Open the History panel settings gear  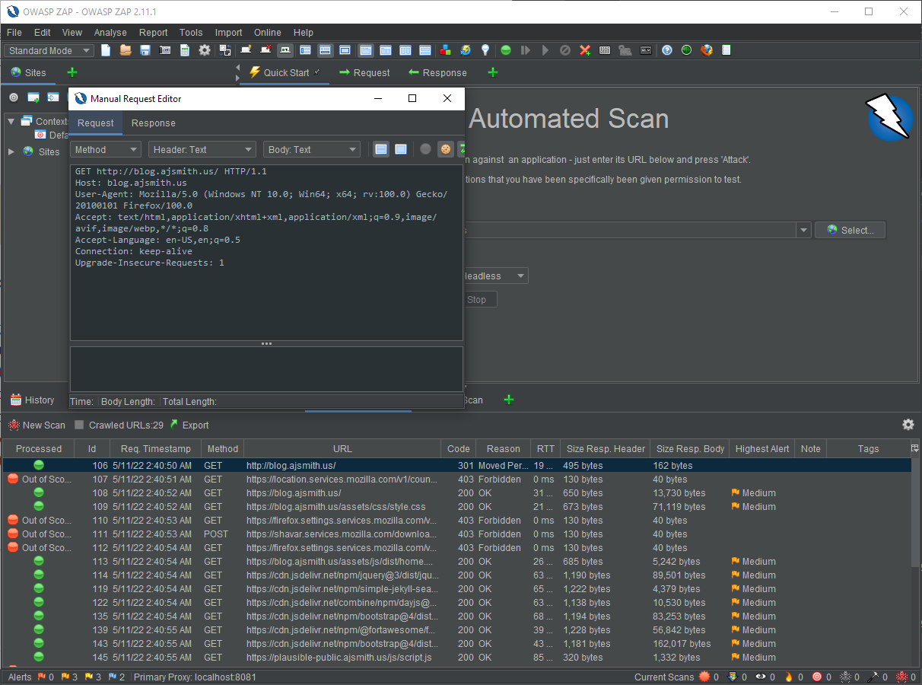click(908, 425)
